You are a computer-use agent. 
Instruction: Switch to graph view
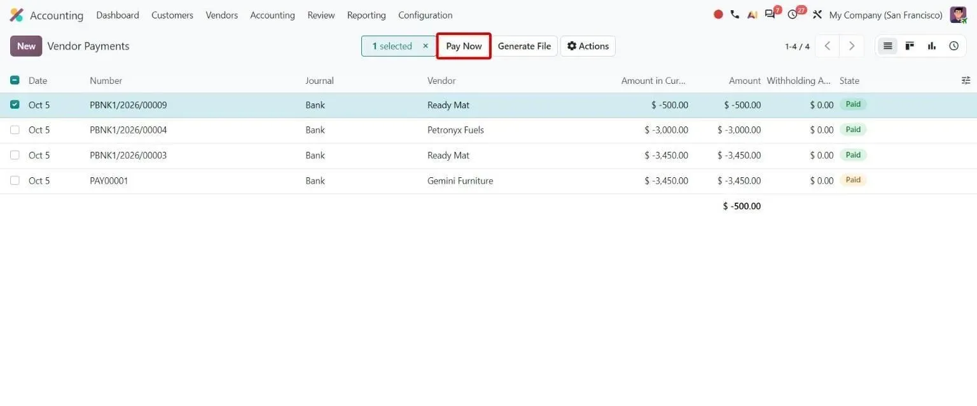[932, 46]
